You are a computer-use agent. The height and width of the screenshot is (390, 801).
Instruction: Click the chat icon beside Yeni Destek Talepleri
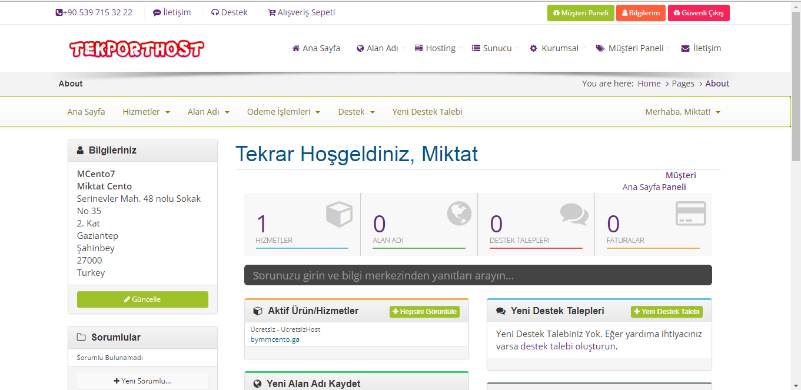[501, 311]
